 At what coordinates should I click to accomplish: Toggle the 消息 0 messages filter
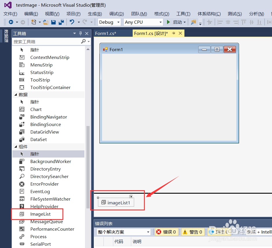[219, 232]
